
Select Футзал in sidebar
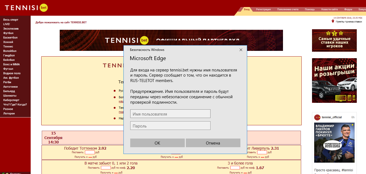[8, 69]
